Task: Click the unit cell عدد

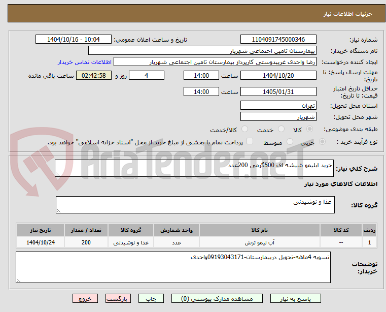Action: [177, 243]
